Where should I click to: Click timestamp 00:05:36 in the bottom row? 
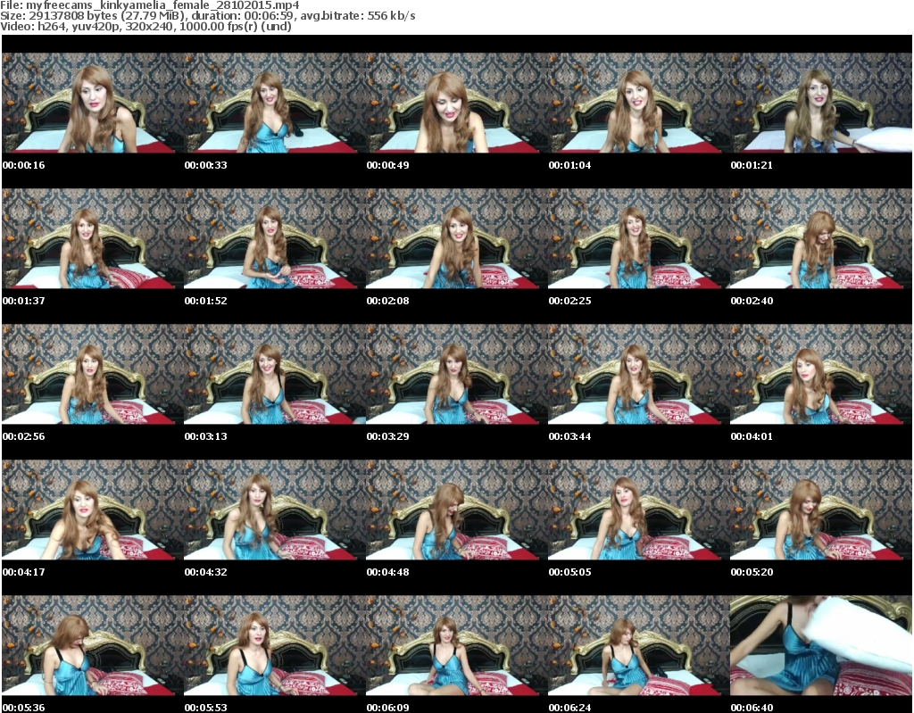click(x=23, y=707)
